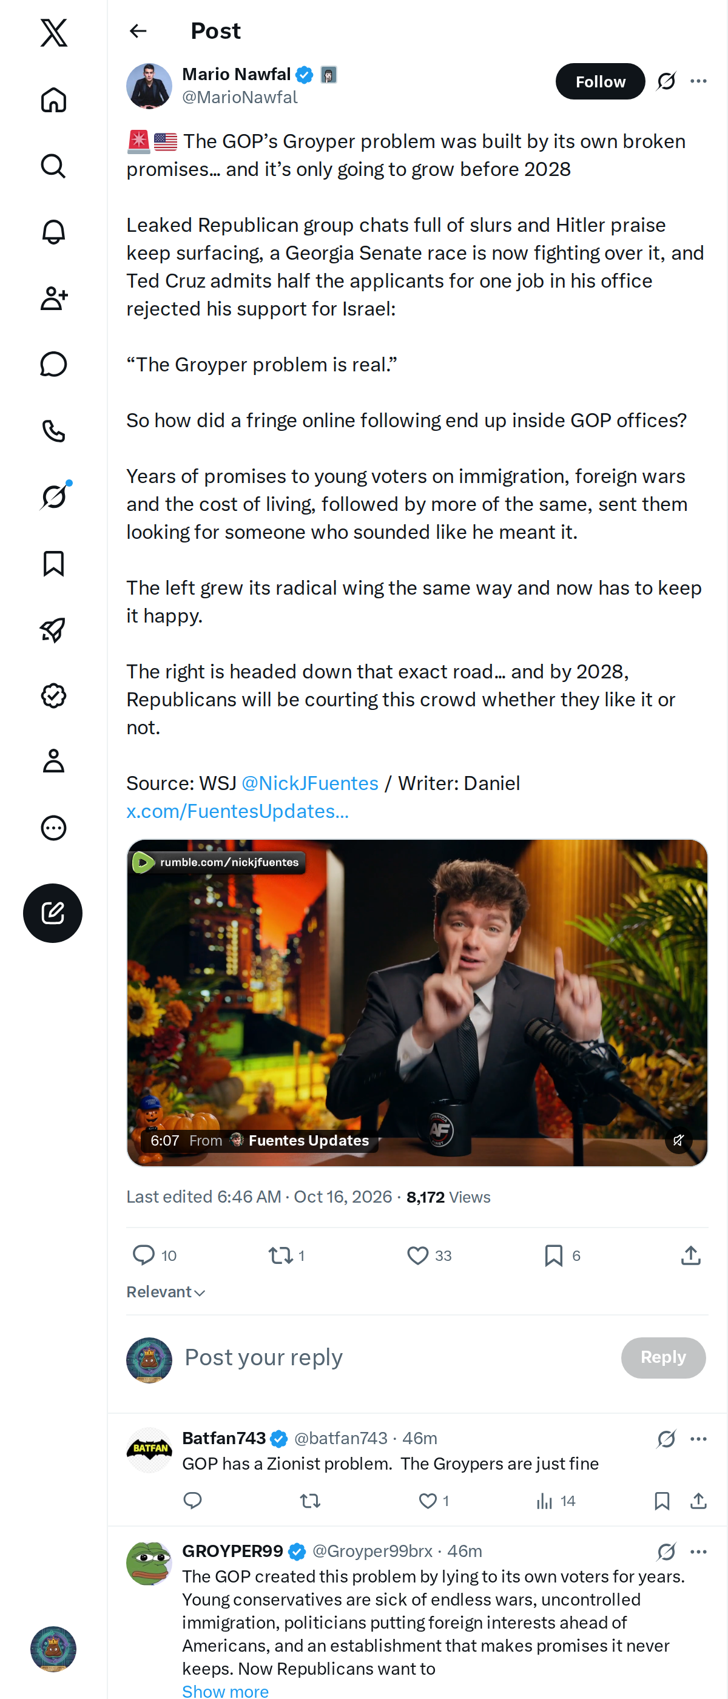This screenshot has width=728, height=1699.
Task: Unmute the Fuentes Updates video
Action: click(678, 1140)
